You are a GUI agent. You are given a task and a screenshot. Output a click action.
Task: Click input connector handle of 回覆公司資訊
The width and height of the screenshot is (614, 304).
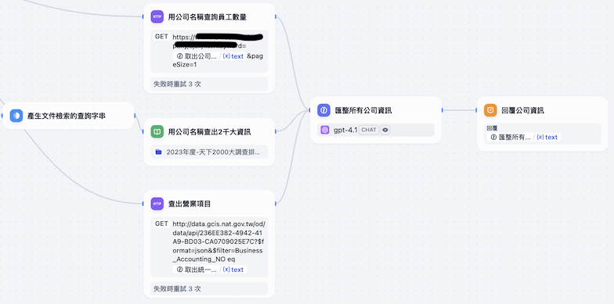pyautogui.click(x=476, y=110)
